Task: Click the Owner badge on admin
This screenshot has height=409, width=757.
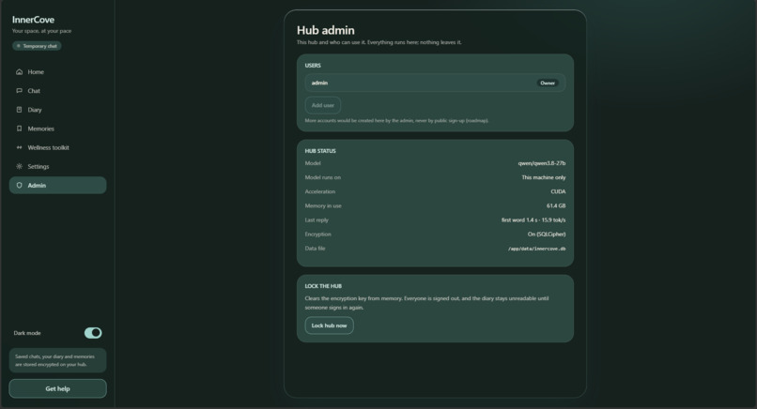Action: (x=548, y=83)
